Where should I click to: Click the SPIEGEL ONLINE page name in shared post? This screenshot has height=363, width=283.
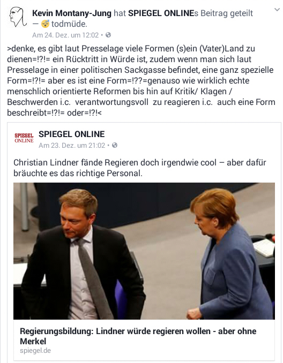click(72, 134)
